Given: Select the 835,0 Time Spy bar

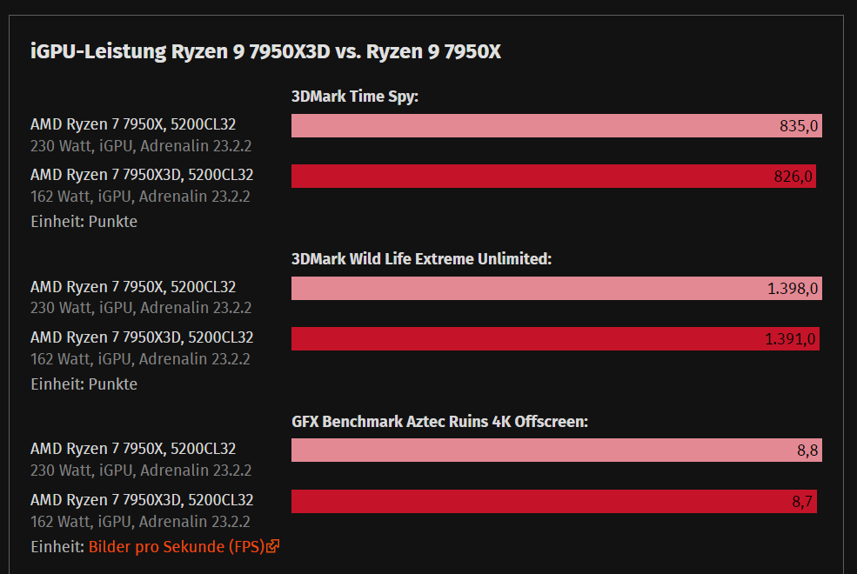Looking at the screenshot, I should tap(556, 125).
